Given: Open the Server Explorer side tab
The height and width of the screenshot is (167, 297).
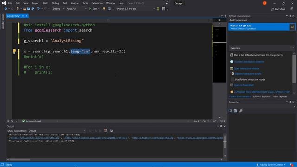Looking at the screenshot, I should click(3, 21).
